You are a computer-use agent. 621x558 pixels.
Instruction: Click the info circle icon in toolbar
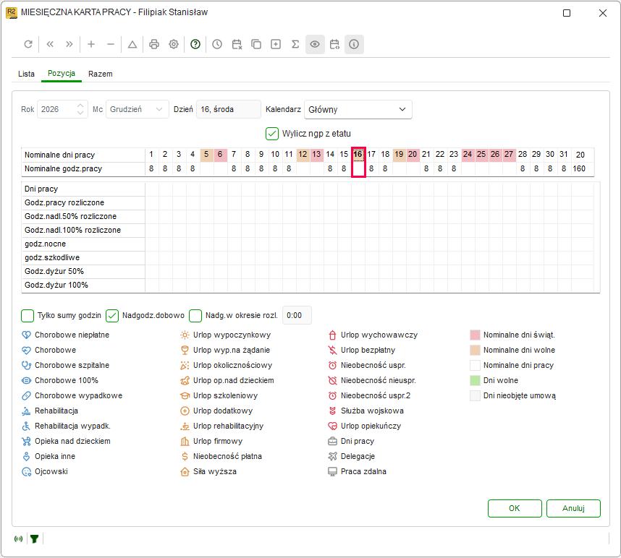(x=354, y=44)
